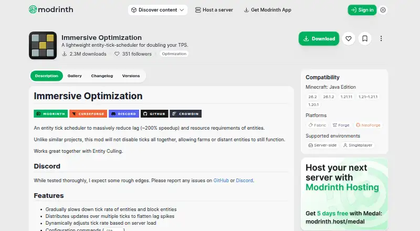Click the Compatibility heading

[x=322, y=77]
